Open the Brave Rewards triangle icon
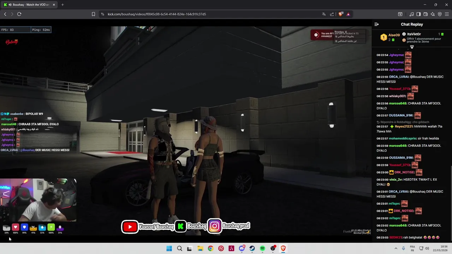The height and width of the screenshot is (254, 452). click(x=348, y=14)
